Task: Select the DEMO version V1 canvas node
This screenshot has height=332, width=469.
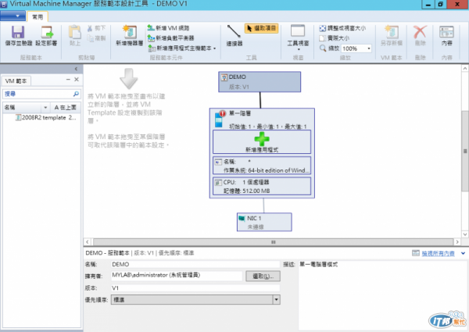Action: [x=260, y=81]
